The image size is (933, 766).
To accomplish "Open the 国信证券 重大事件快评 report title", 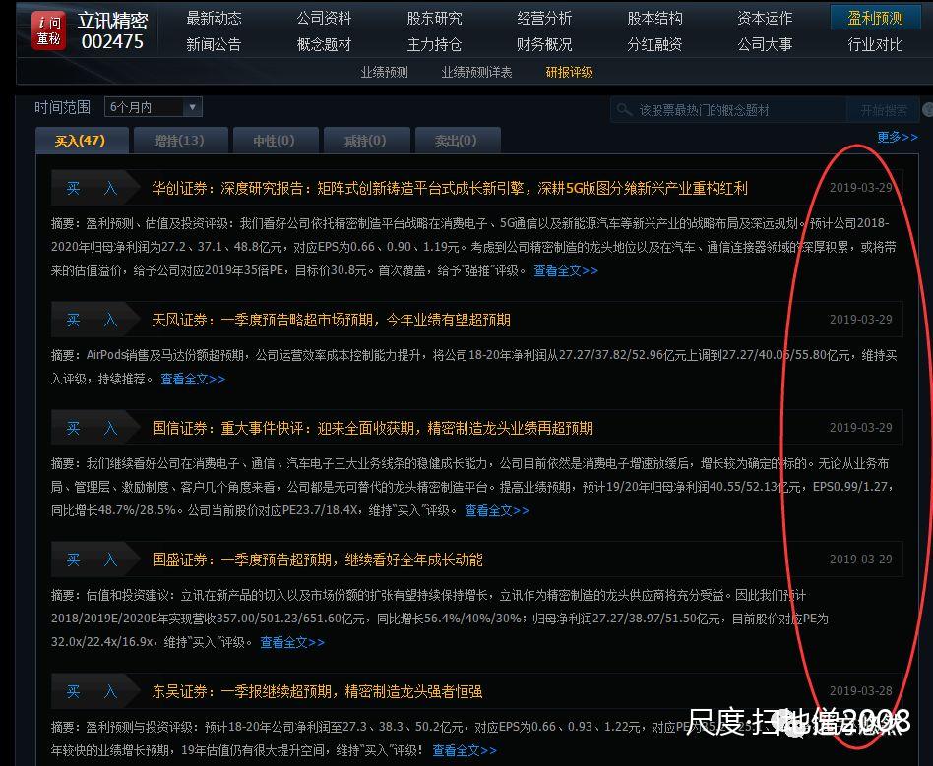I will (x=372, y=428).
